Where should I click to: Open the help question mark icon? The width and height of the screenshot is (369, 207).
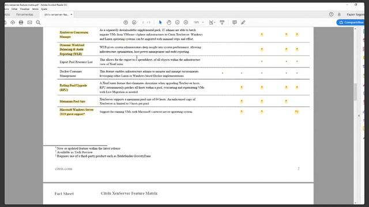331,14
